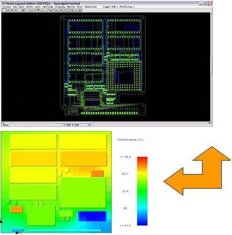Click the large BGA component in layout
Screen dimensions: 232x235
124,76
